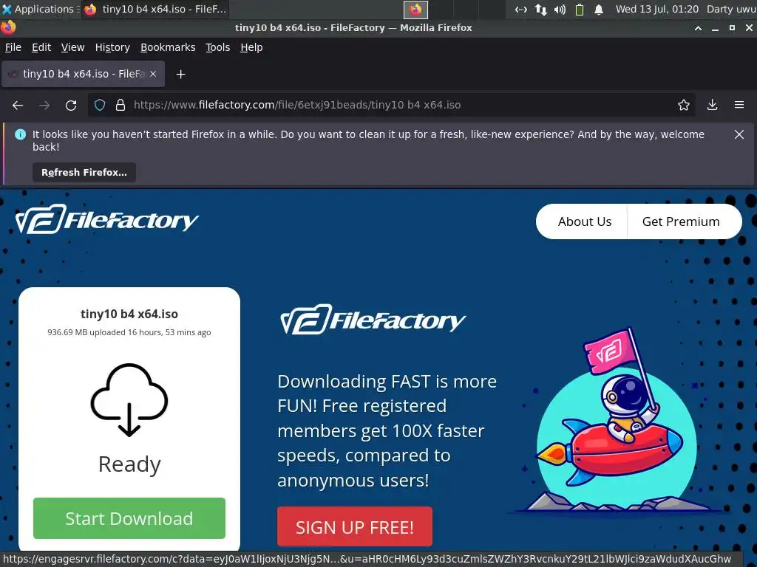The image size is (757, 567).
Task: Close the tiny10 b4 x64.iso tab
Action: pos(153,74)
